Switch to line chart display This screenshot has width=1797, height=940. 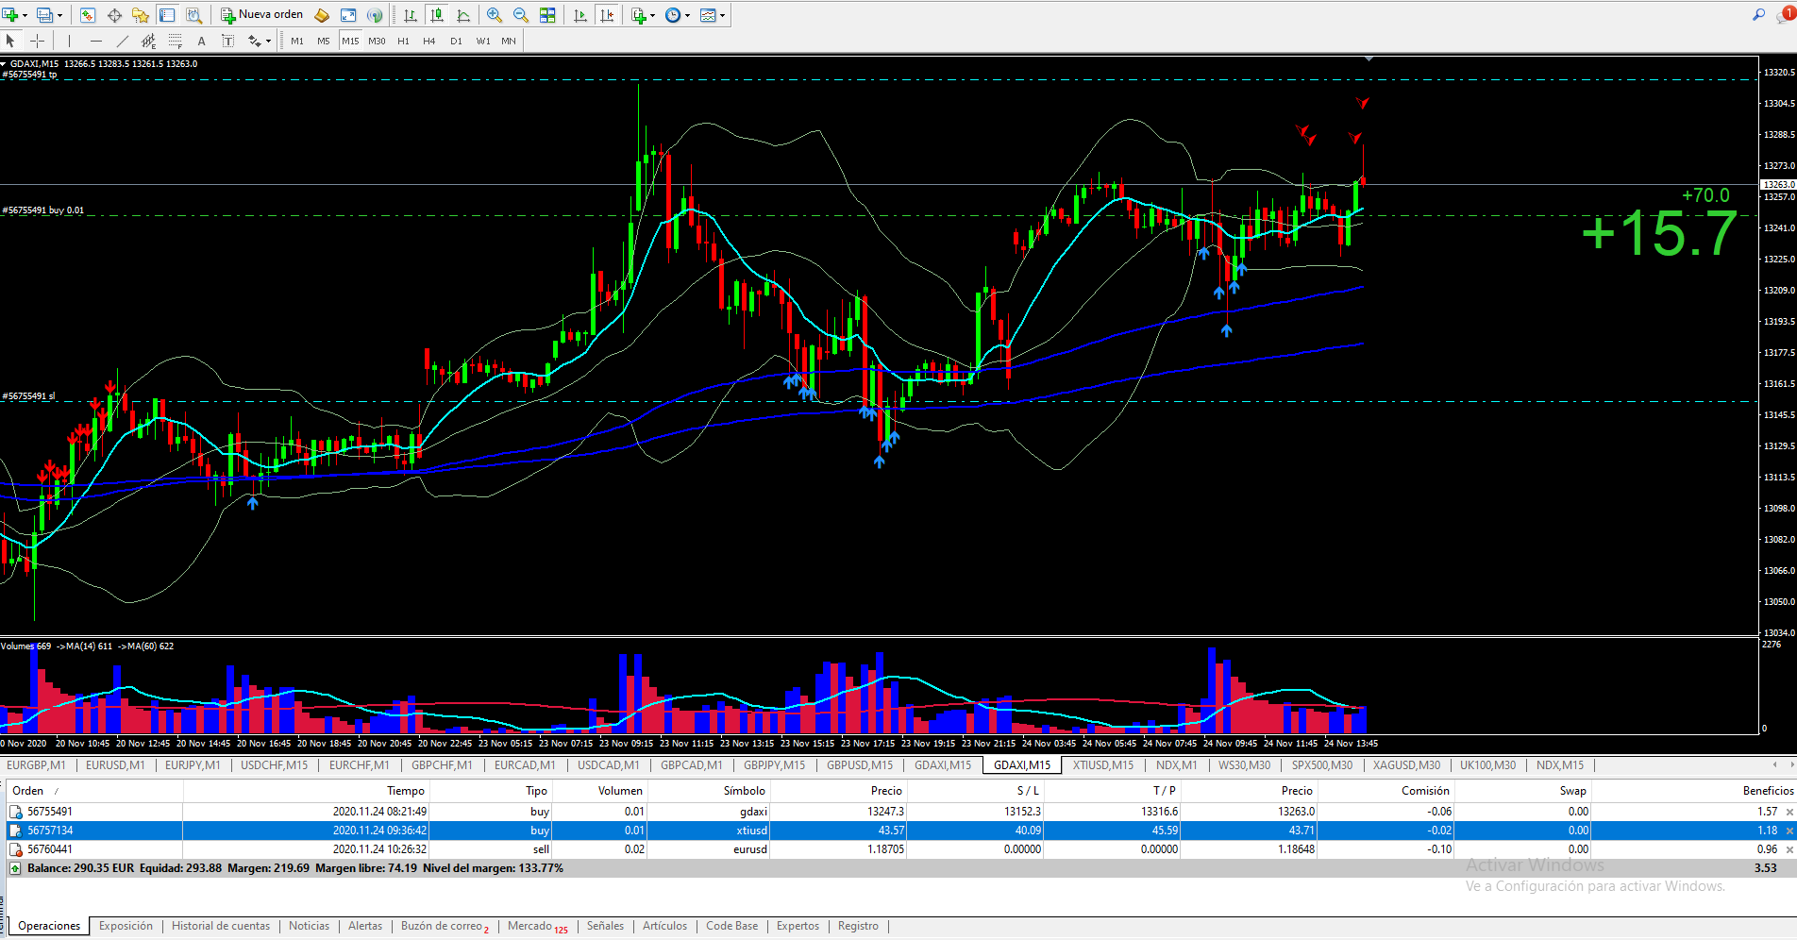463,15
